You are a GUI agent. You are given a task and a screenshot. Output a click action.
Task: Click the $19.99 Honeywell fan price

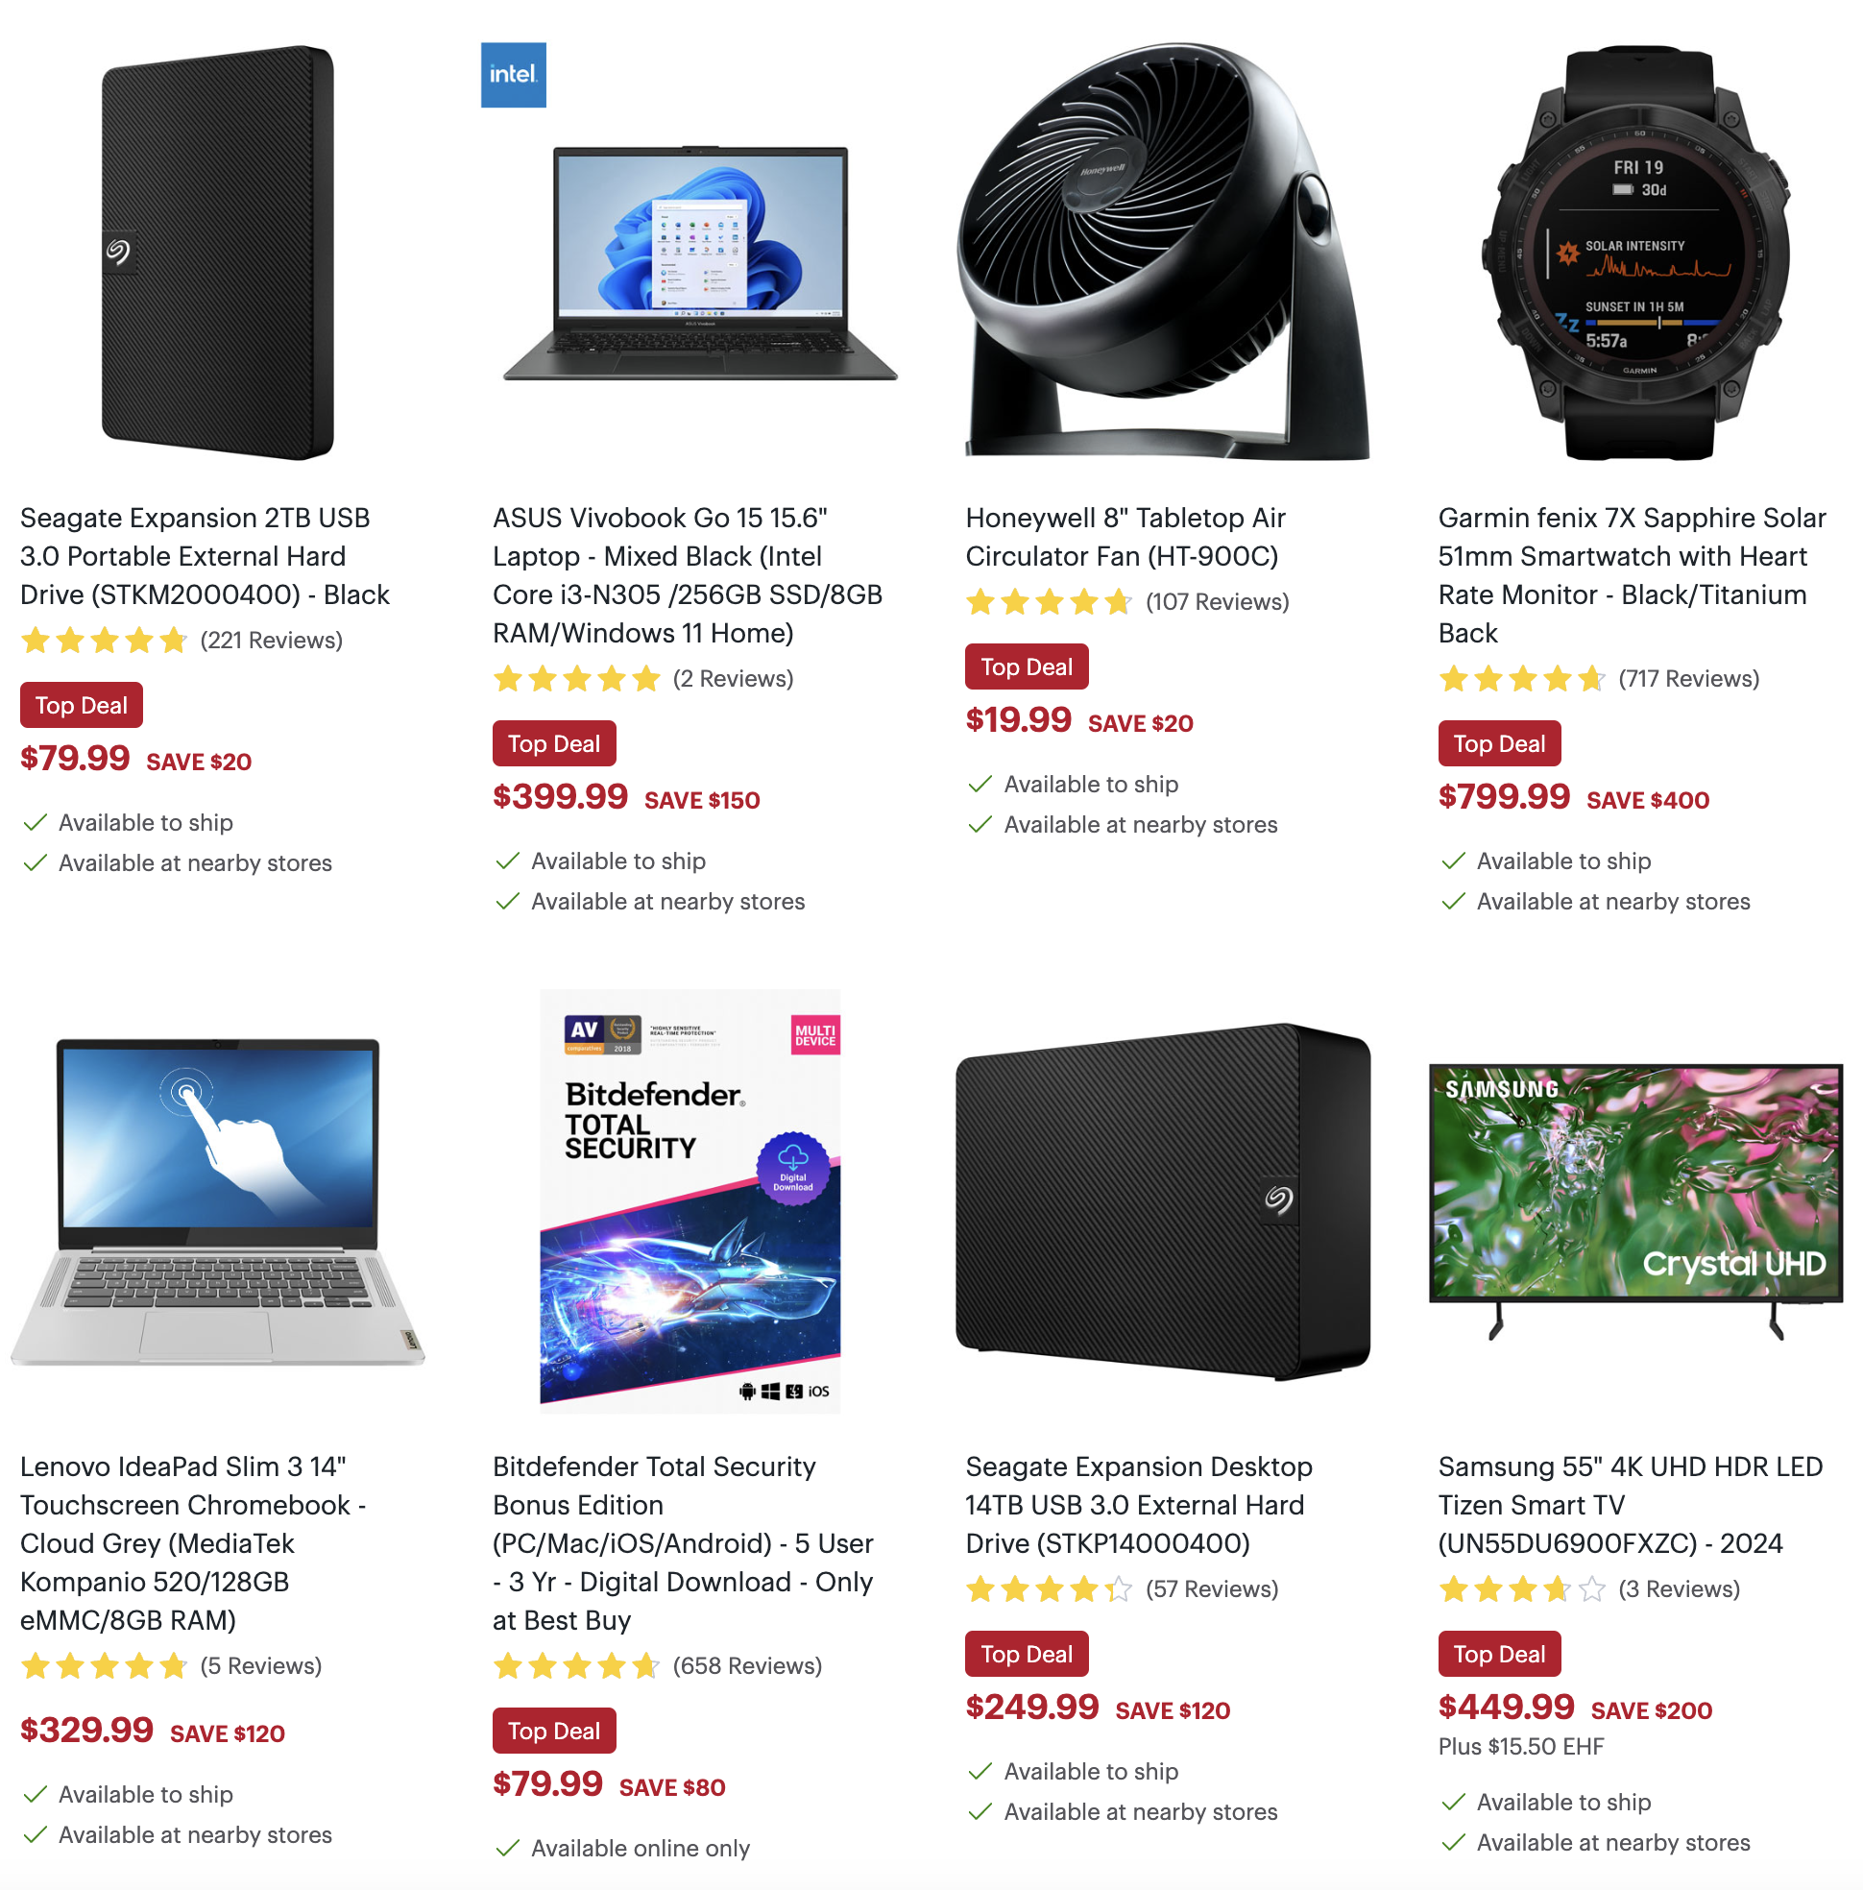(x=1018, y=720)
